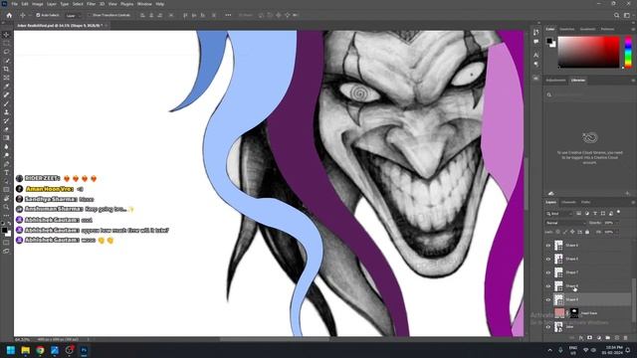This screenshot has width=637, height=358.
Task: Click the lock transparent pixels toggle
Action: (x=557, y=232)
